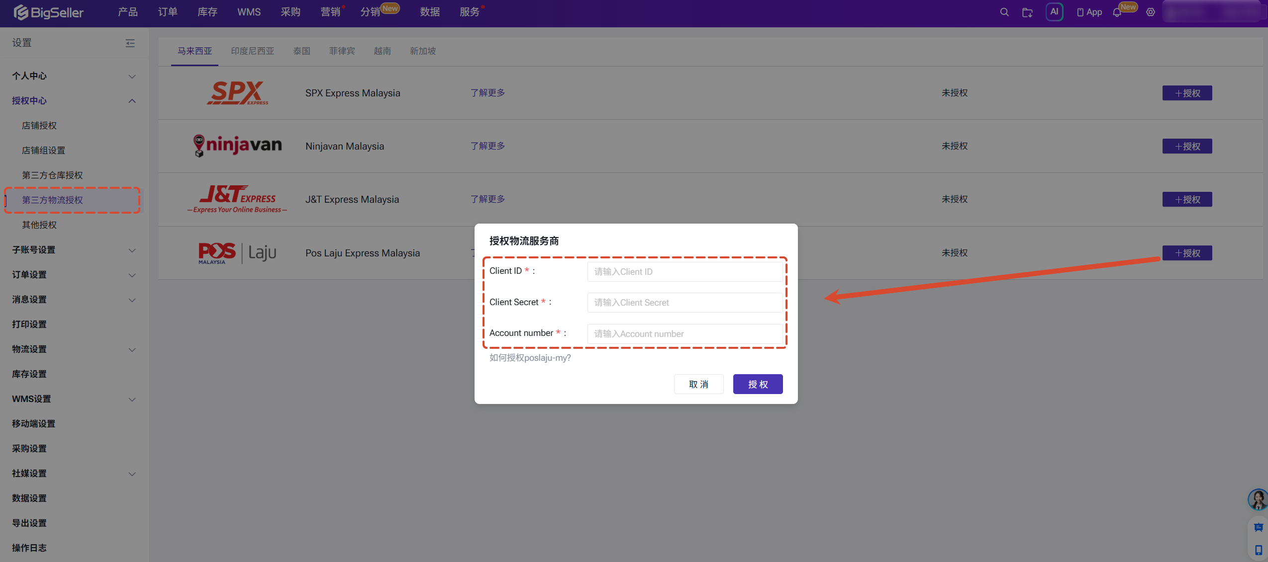
Task: Open the settings gear icon in header
Action: point(1151,12)
